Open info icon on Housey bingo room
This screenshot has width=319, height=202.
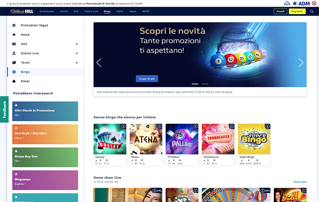[x=123, y=126]
